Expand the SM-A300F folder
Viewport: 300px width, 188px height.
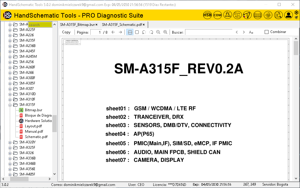click(10, 78)
